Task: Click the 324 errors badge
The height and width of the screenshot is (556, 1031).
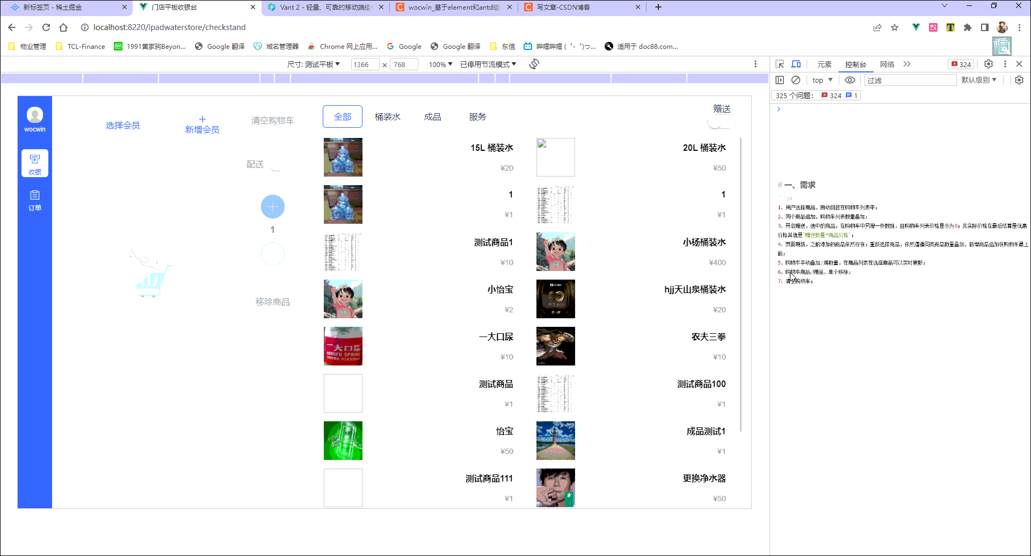Action: (961, 64)
